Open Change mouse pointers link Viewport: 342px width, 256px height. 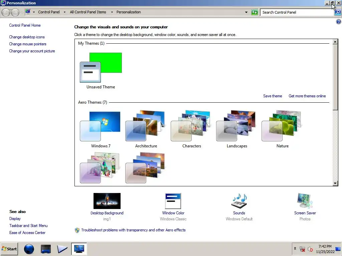point(28,44)
